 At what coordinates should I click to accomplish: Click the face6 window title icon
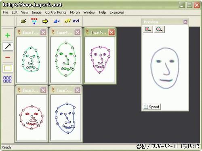pos(87,32)
